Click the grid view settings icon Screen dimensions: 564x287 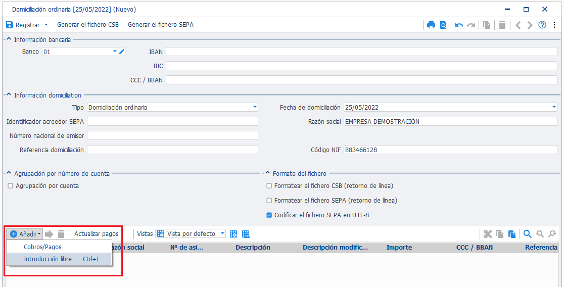[233, 234]
